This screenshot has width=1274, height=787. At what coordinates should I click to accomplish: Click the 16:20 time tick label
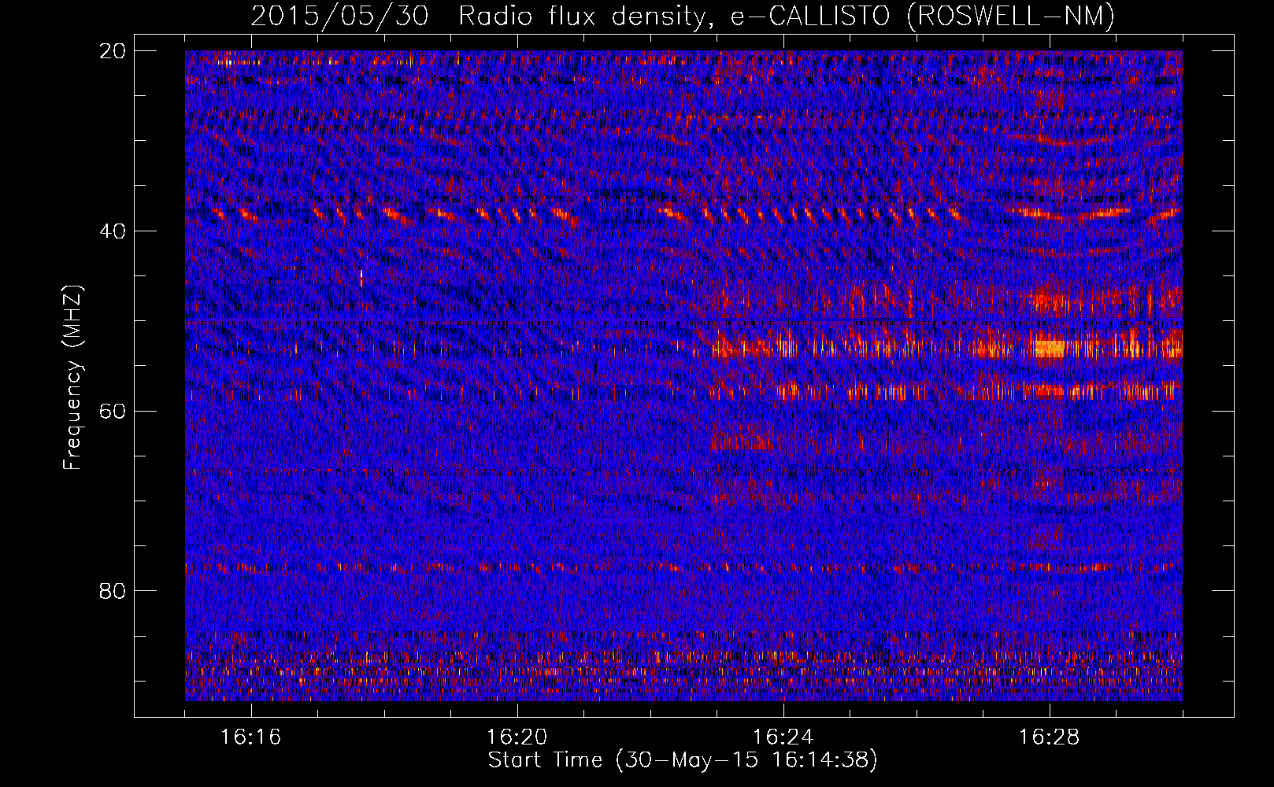tap(517, 737)
